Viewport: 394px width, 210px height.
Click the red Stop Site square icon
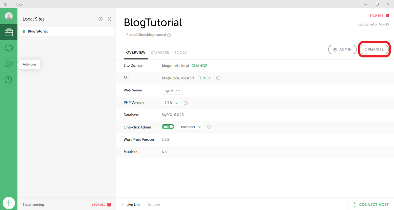point(387,16)
